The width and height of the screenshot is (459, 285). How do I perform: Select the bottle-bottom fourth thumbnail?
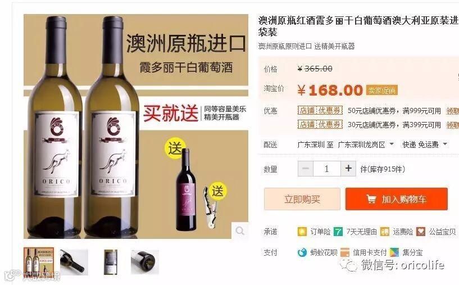coord(144,262)
